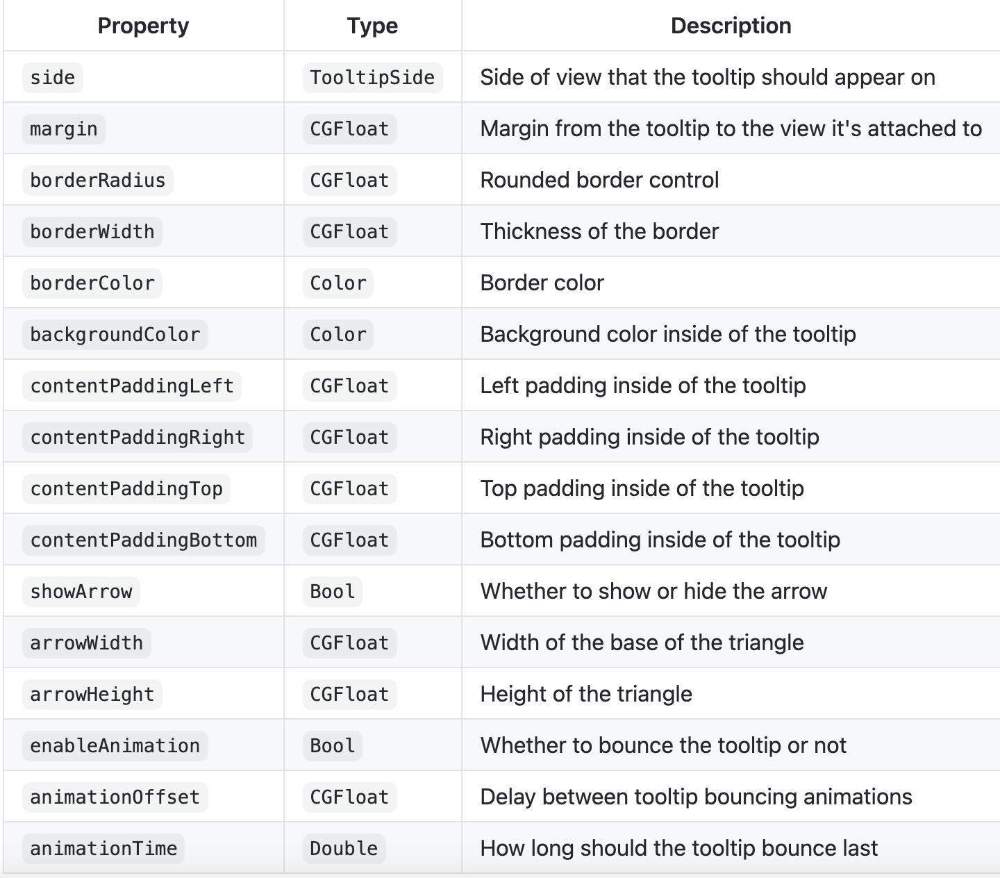The height and width of the screenshot is (878, 1000).
Task: Select contentPaddingLeft in the Property column
Action: tap(132, 386)
